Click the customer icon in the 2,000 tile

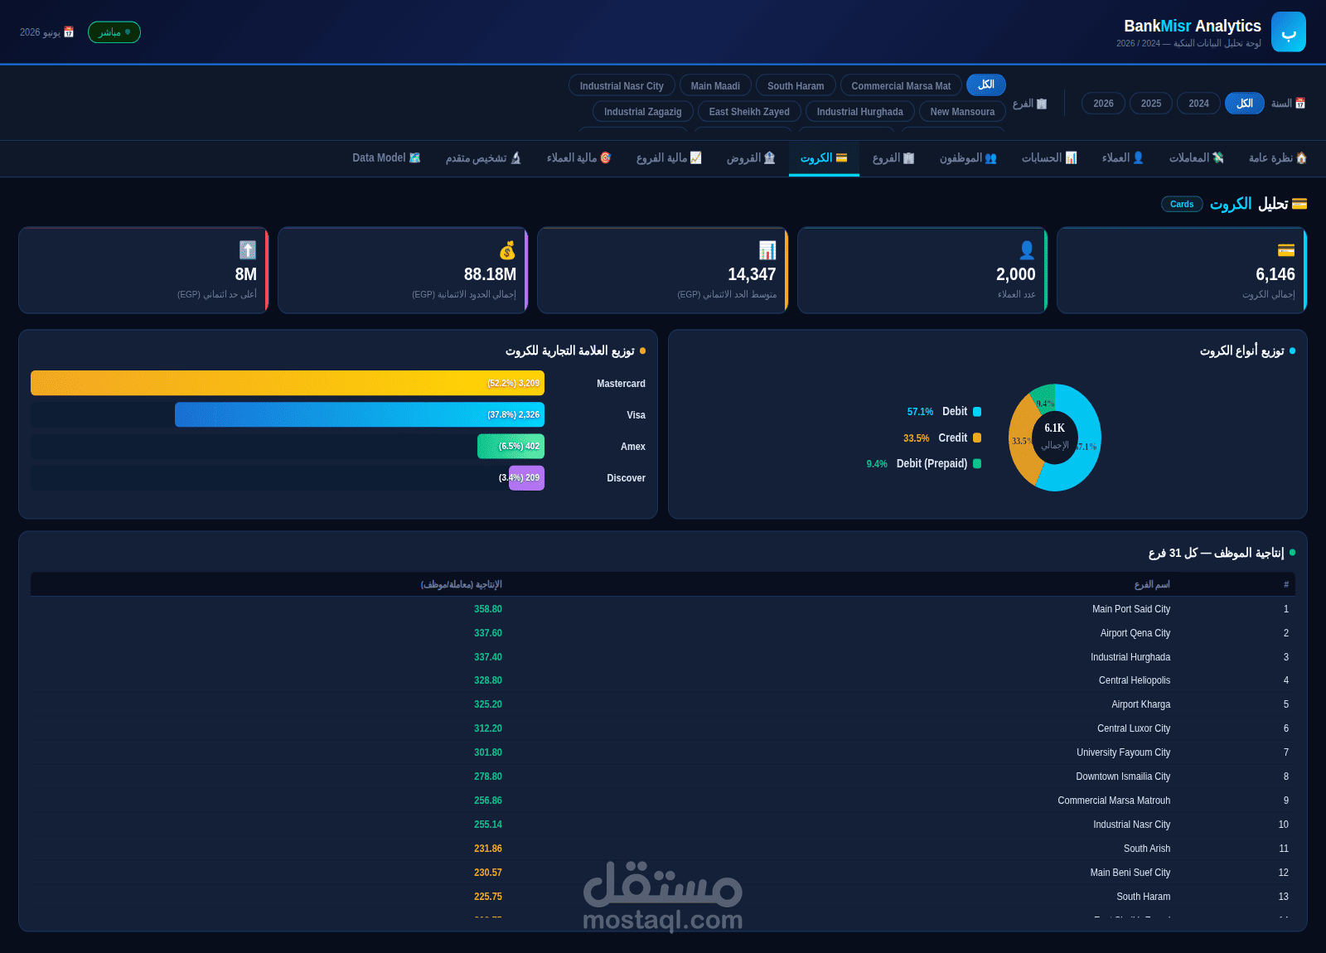click(x=1027, y=250)
